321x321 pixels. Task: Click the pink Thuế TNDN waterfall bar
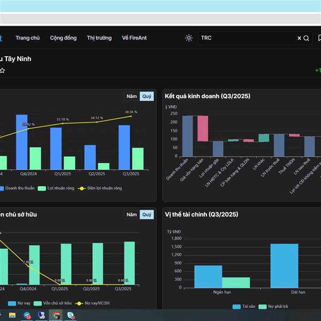pos(294,135)
